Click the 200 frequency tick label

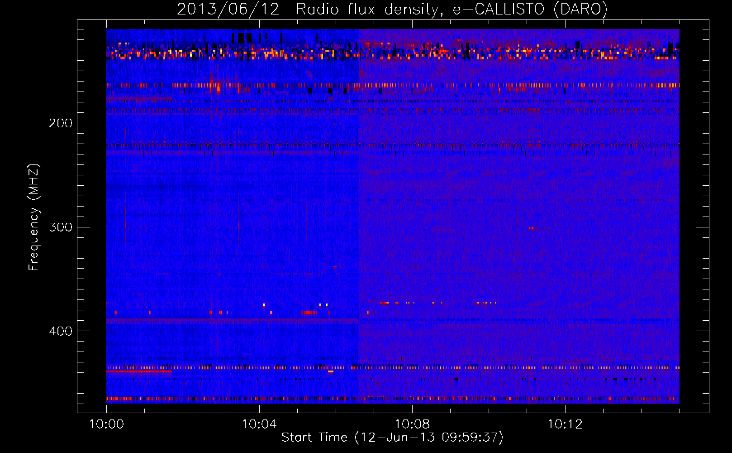(x=61, y=123)
